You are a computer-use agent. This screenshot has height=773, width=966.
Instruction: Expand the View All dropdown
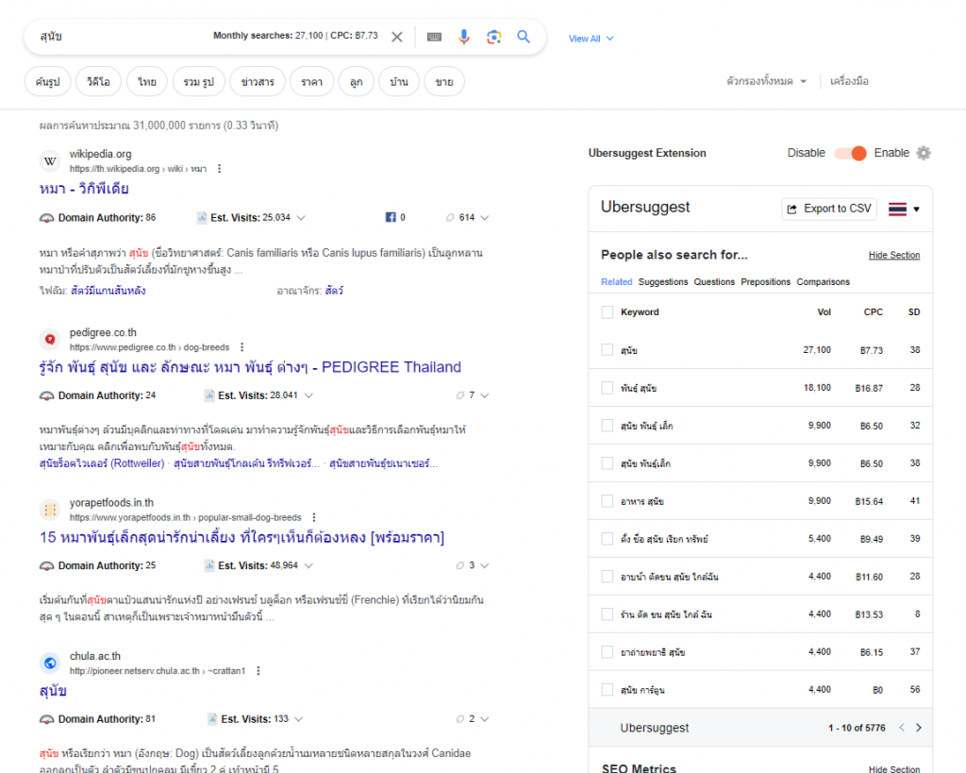click(591, 38)
